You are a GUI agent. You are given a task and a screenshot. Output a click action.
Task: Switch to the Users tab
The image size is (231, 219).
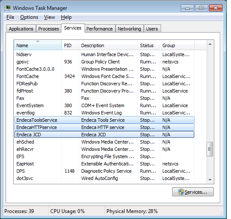point(152,29)
